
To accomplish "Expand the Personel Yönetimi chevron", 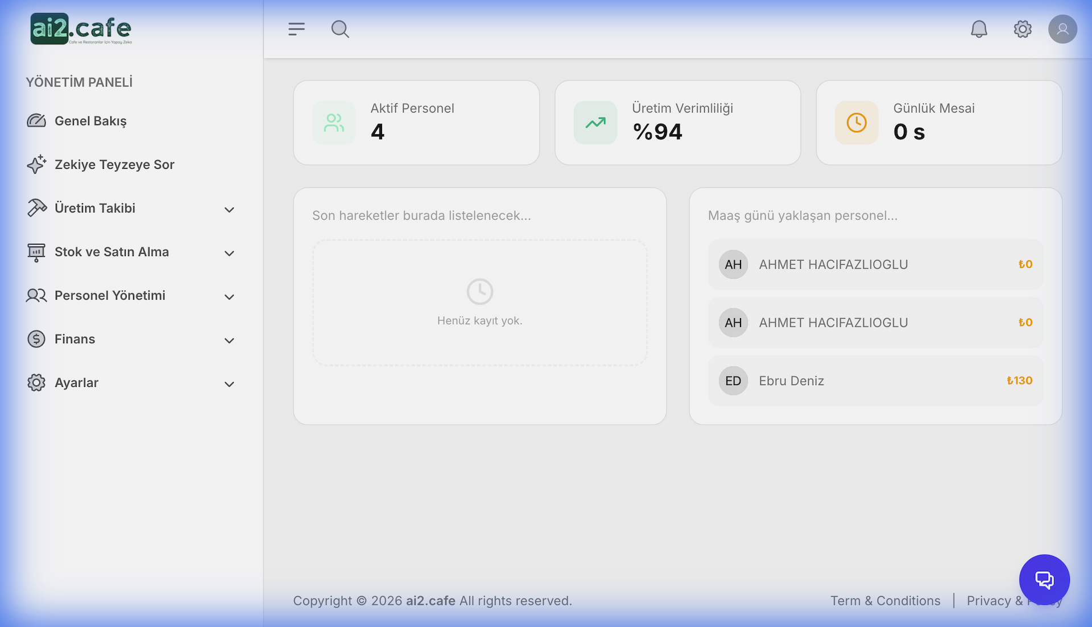I will click(x=229, y=297).
